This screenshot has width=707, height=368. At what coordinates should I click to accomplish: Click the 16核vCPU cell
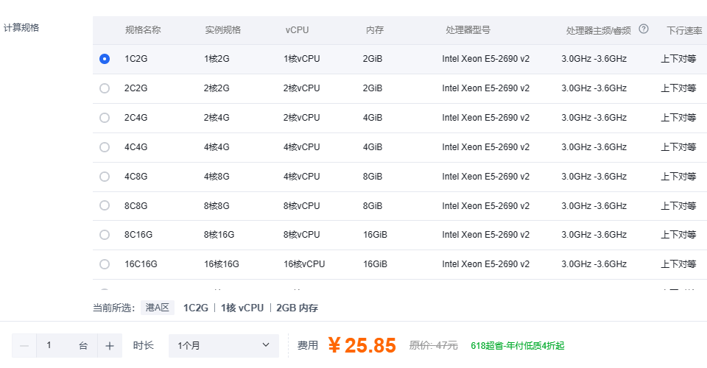(304, 264)
